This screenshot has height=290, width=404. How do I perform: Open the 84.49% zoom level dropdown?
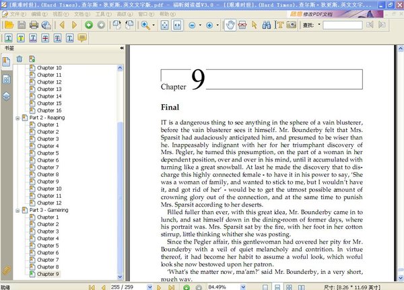coord(242,287)
